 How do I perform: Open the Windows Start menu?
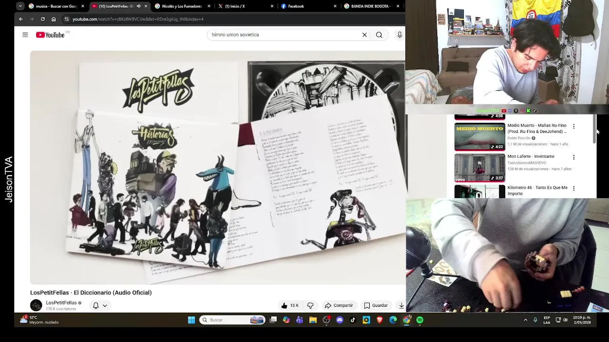tap(191, 320)
